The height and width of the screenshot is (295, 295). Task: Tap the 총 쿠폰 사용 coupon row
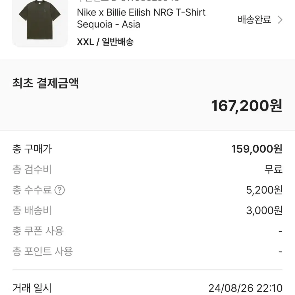(147, 231)
